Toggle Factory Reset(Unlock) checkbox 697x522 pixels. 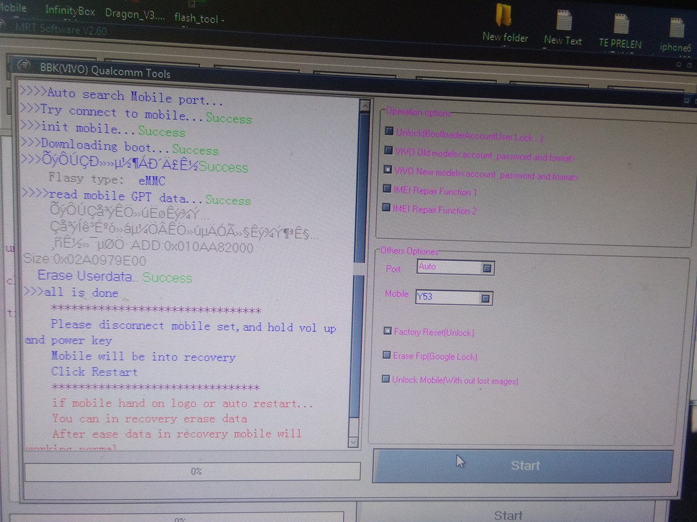387,330
